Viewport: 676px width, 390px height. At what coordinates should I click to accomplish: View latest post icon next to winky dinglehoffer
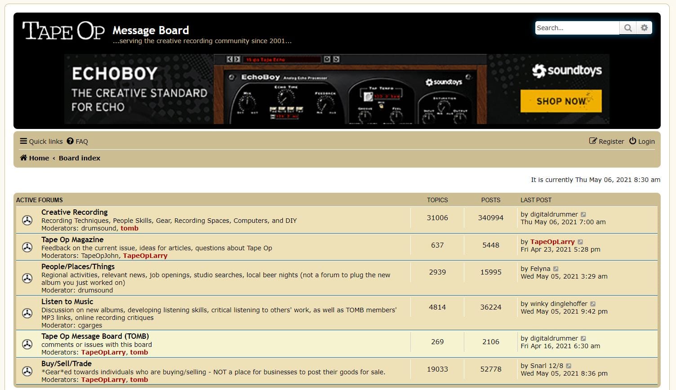pyautogui.click(x=593, y=304)
